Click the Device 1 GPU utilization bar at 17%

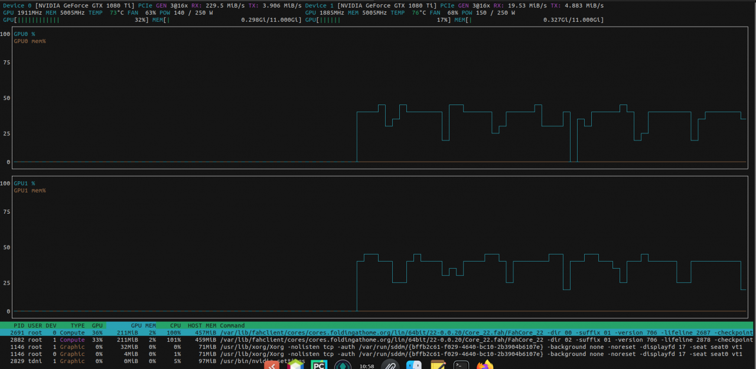(378, 19)
